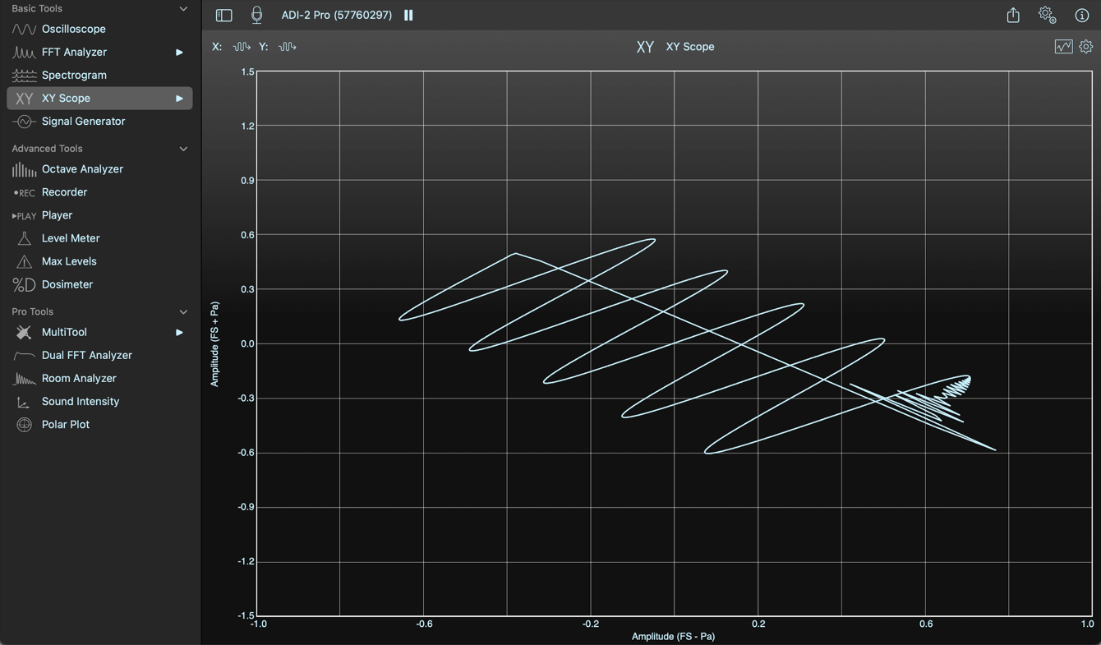Screen dimensions: 1101x645
Task: Click the XY Scope title text
Action: pos(690,47)
